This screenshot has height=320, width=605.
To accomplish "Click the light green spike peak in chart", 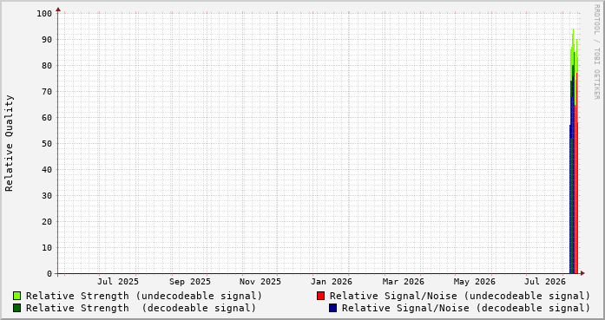I will (x=573, y=30).
